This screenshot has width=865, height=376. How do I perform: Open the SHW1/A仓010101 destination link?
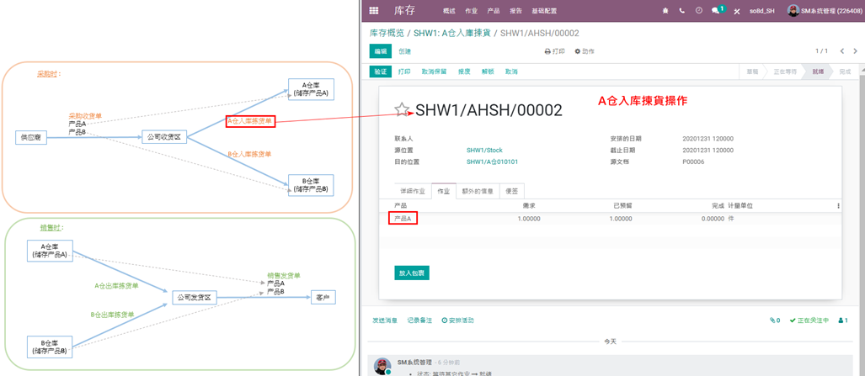coord(492,162)
